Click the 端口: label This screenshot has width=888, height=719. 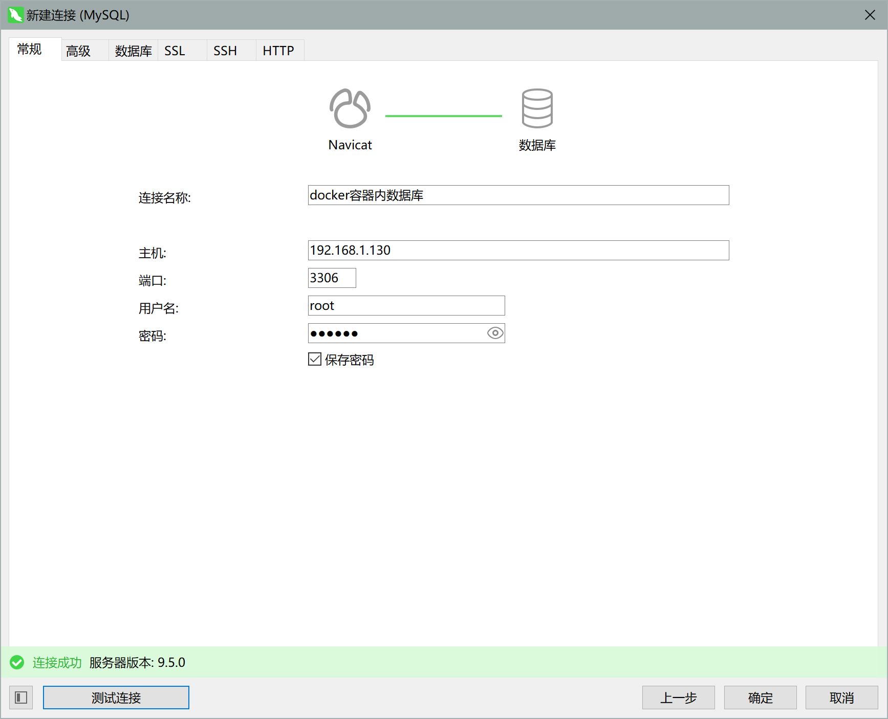[x=153, y=281]
